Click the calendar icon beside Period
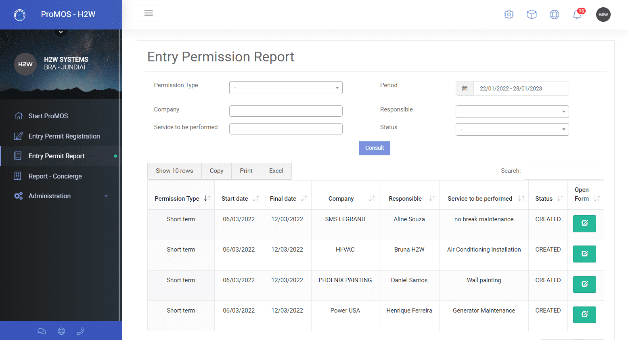This screenshot has height=340, width=628. [465, 88]
